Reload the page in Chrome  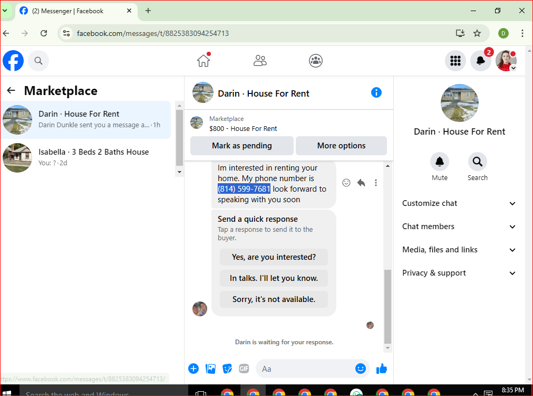point(44,33)
